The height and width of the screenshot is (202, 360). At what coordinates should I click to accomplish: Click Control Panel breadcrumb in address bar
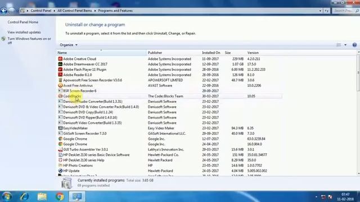point(41,11)
